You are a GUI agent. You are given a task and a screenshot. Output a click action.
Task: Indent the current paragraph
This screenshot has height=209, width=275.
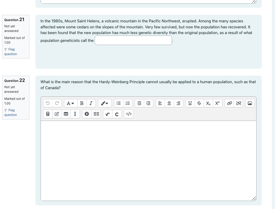(148, 103)
